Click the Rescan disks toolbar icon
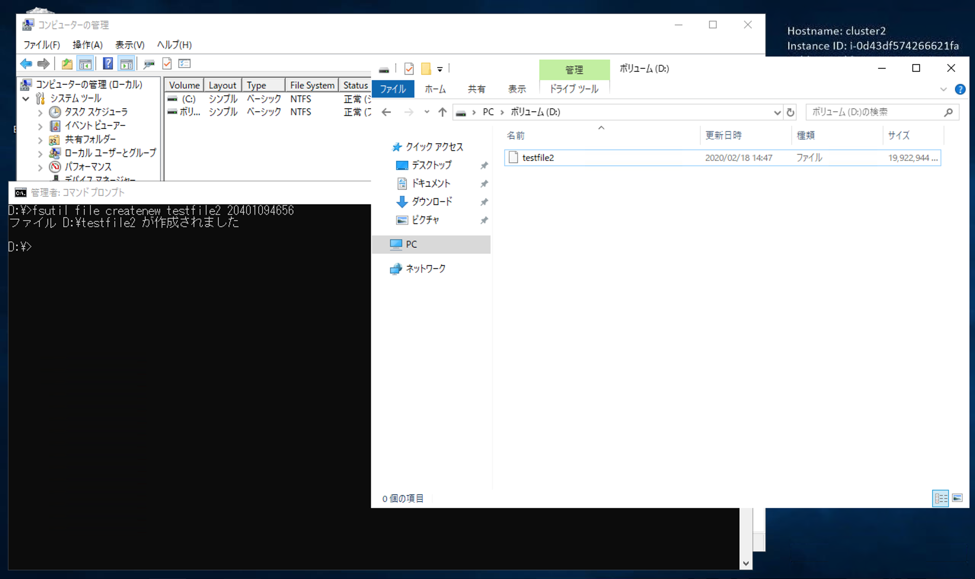This screenshot has width=975, height=579. [149, 64]
